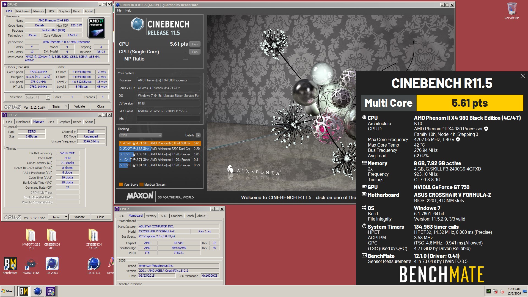This screenshot has width=528, height=297.
Task: Click the muted volume tray icon
Action: (502, 291)
